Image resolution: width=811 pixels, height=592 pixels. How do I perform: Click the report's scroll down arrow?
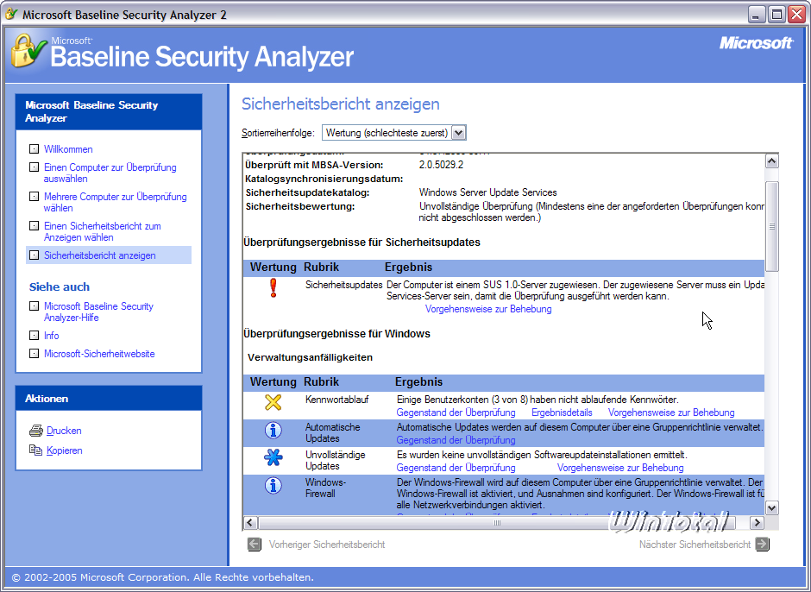[771, 507]
